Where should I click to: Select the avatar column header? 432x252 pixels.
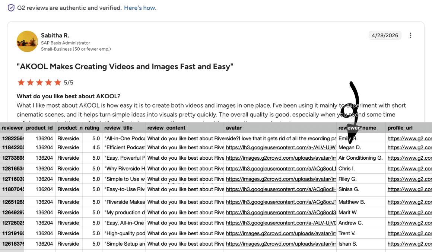(280, 128)
